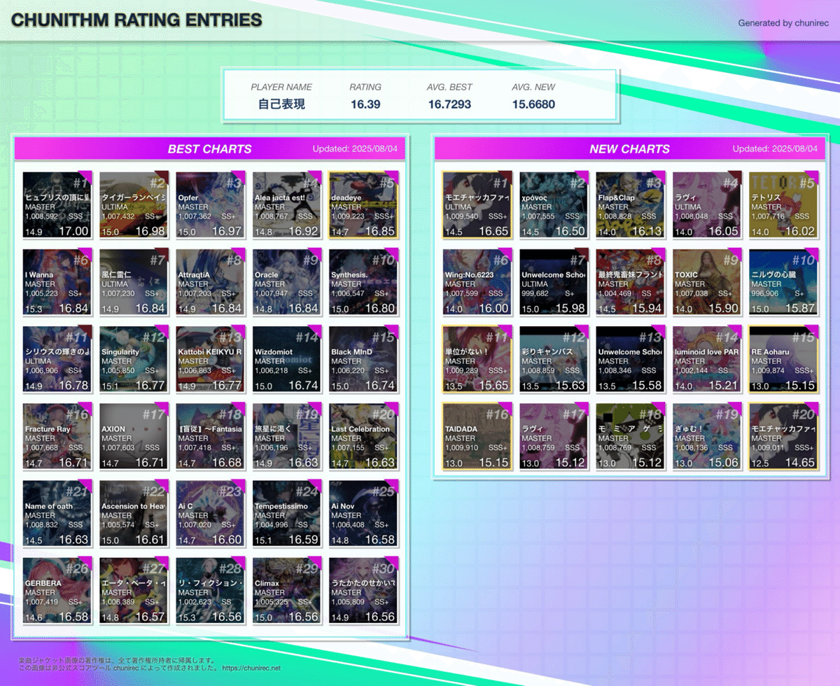Select the ULTIMA Unwelcome School card
Image resolution: width=840 pixels, height=686 pixels.
(554, 282)
